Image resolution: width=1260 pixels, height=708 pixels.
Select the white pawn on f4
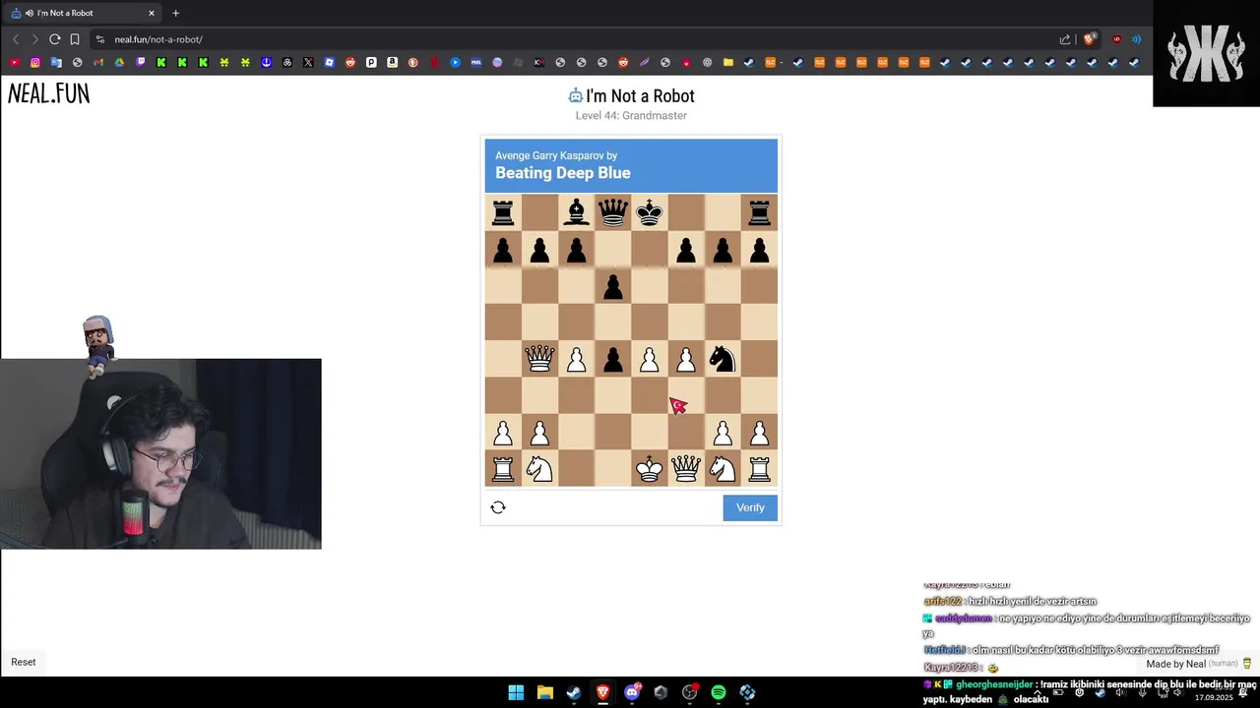point(686,359)
